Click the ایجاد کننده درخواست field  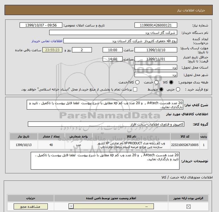pyautogui.click(x=120, y=41)
